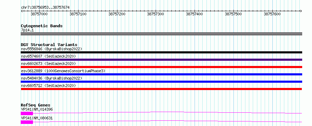Viewport: 312px width, 126px height.
Task: Click the magenta exon block of VPS41|NM_014396
Action: point(27,113)
